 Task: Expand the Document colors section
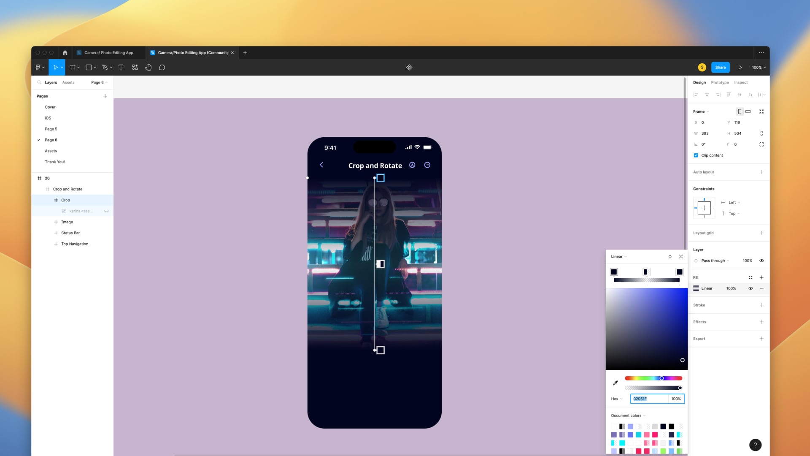click(644, 415)
